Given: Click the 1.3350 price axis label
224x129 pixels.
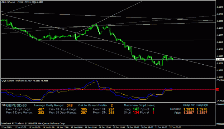Looking at the screenshot, I should [x=220, y=77].
